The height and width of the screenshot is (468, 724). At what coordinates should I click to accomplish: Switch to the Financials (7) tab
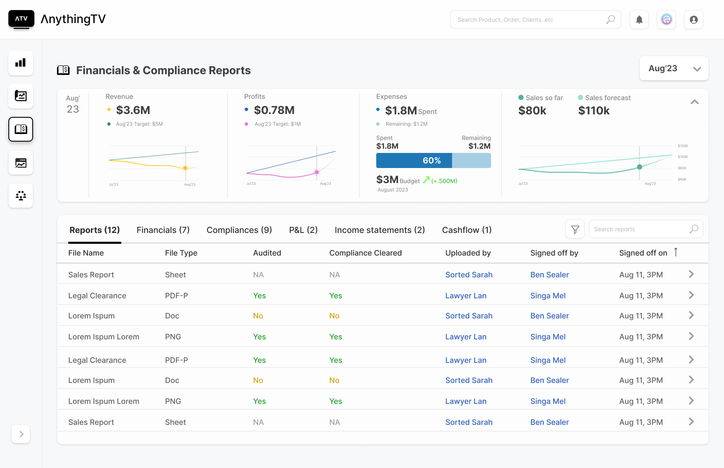[x=163, y=230]
